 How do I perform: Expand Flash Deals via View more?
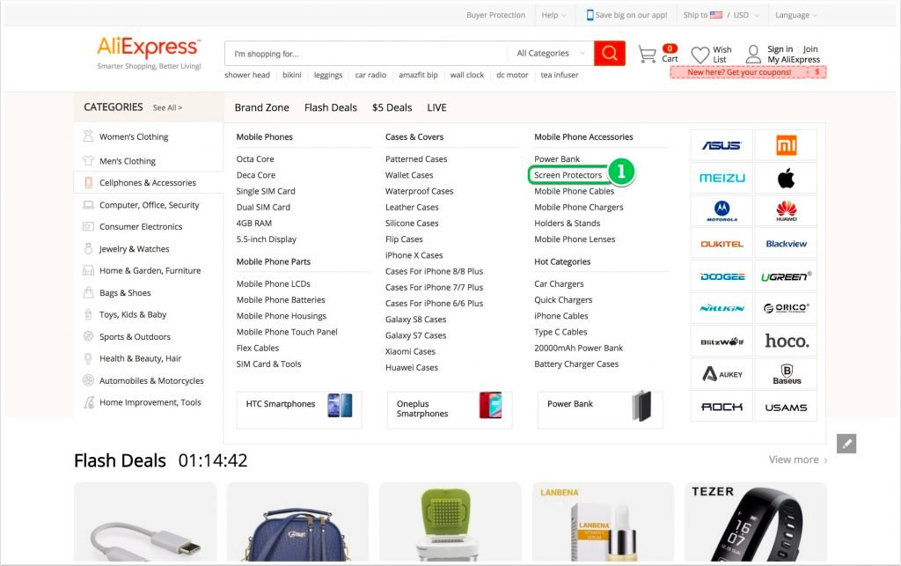click(798, 459)
